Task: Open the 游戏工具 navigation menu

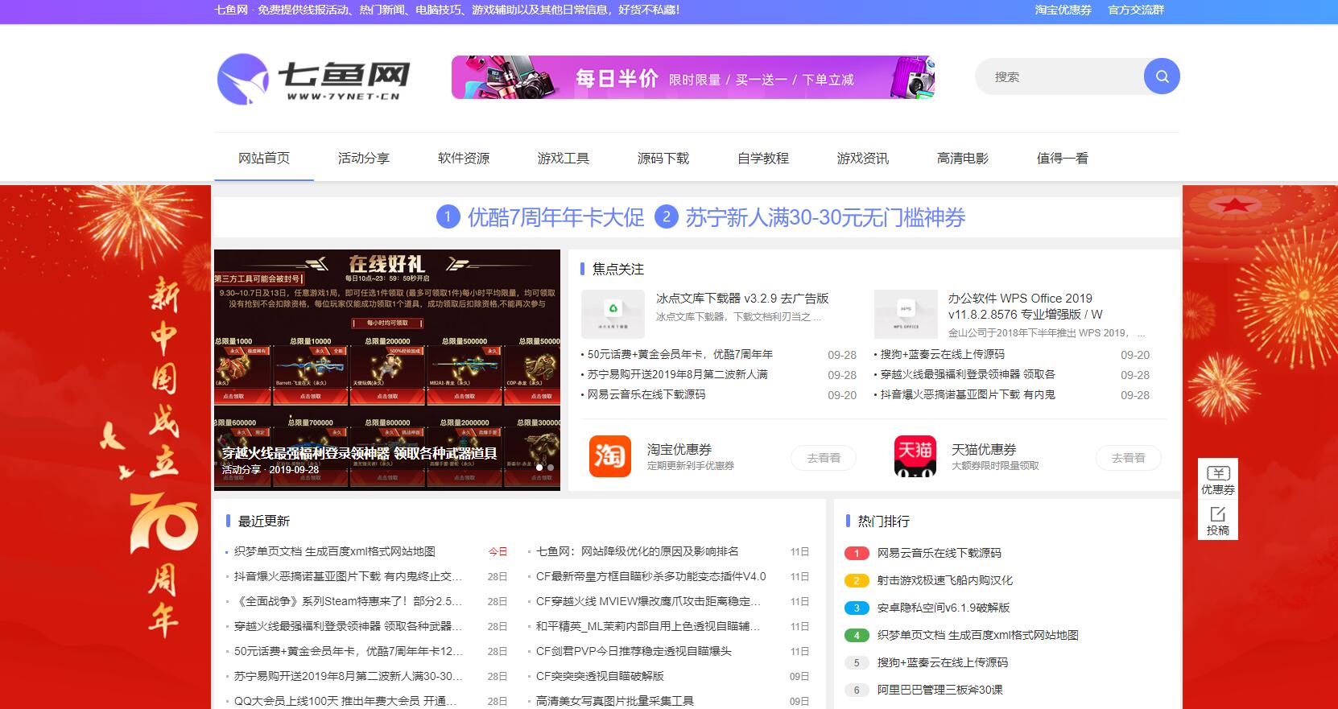Action: (564, 158)
